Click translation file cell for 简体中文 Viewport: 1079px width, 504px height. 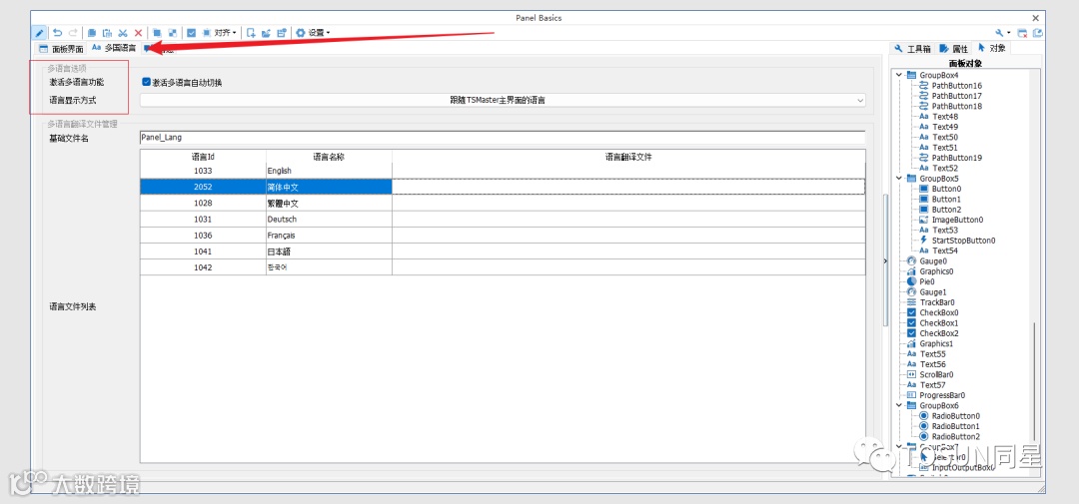628,187
